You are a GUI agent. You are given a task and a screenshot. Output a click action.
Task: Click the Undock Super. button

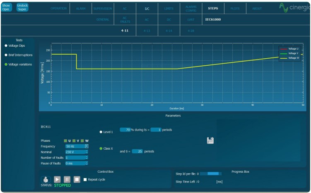point(22,7)
